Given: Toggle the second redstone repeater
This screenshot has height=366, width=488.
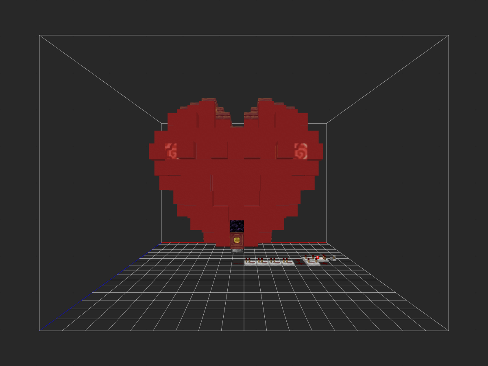Looking at the screenshot, I should [x=263, y=262].
